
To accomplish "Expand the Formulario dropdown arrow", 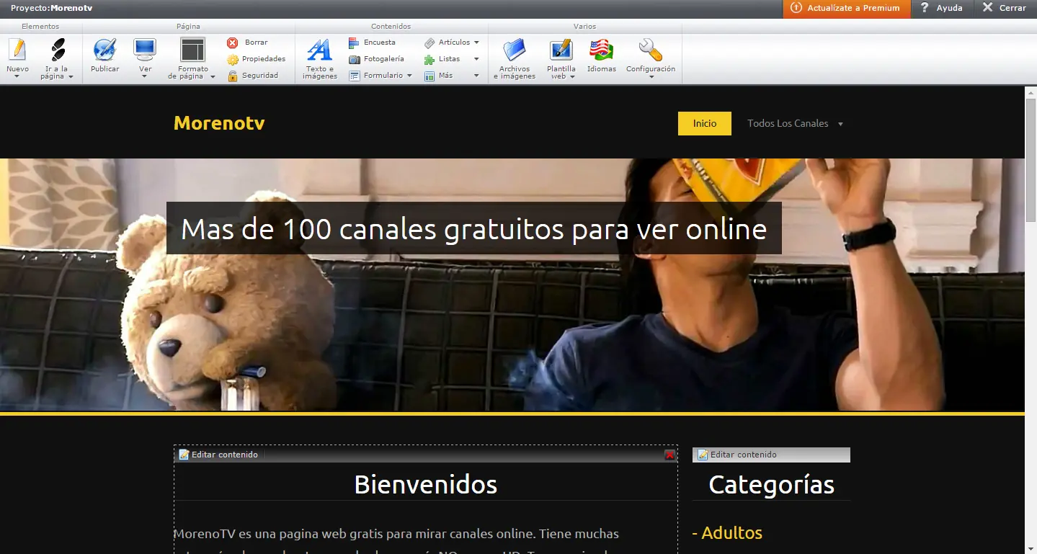I will [409, 76].
